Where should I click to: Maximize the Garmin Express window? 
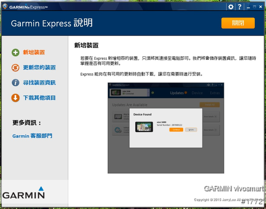254,7
